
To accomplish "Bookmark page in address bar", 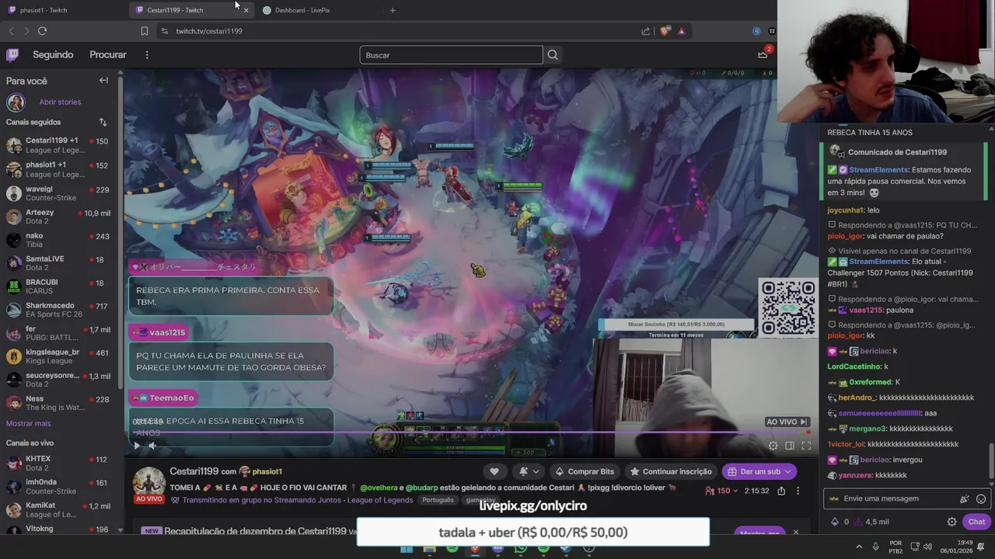I will coord(144,31).
